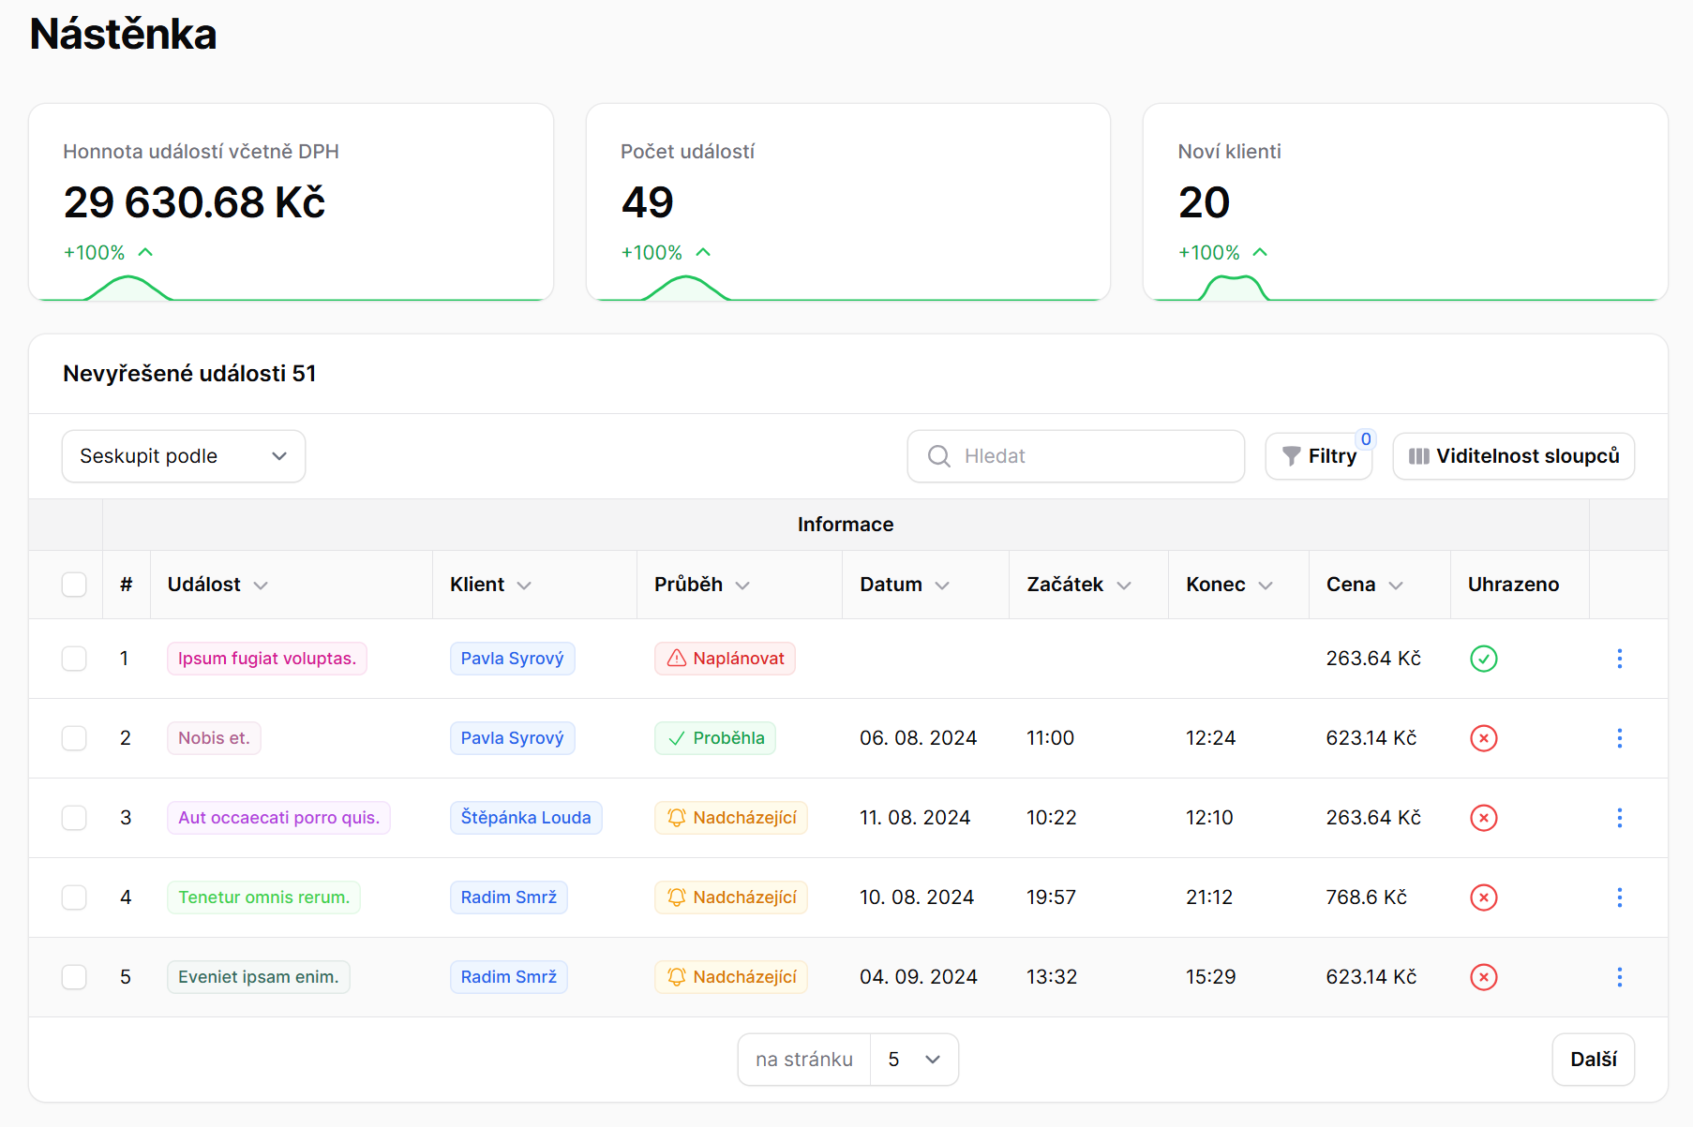The image size is (1693, 1127).
Task: Open Štěpánka Louda client tag
Action: tap(526, 818)
